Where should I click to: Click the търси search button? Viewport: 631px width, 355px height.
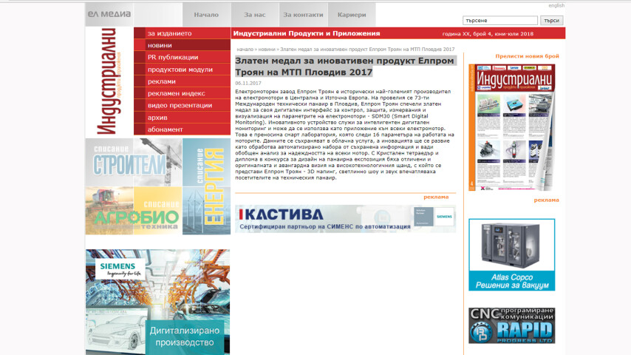pyautogui.click(x=551, y=21)
